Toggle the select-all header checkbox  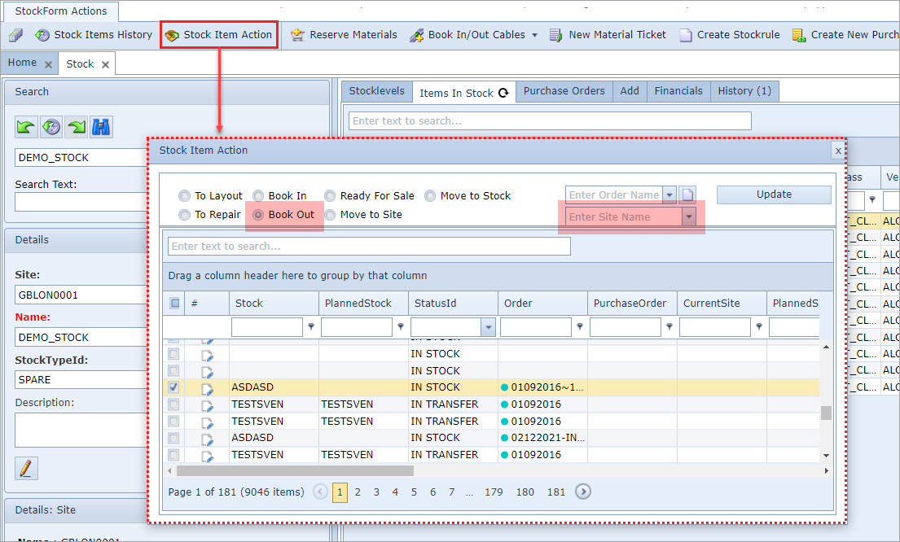175,304
